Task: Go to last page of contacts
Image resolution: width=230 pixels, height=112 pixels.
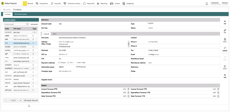Action: click(21, 101)
